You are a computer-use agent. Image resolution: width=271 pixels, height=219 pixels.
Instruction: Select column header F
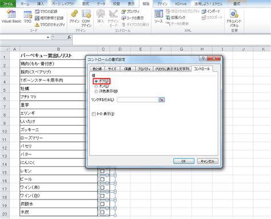click(161, 49)
